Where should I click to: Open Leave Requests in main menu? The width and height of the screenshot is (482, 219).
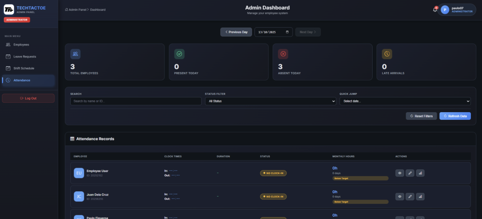tap(28, 56)
